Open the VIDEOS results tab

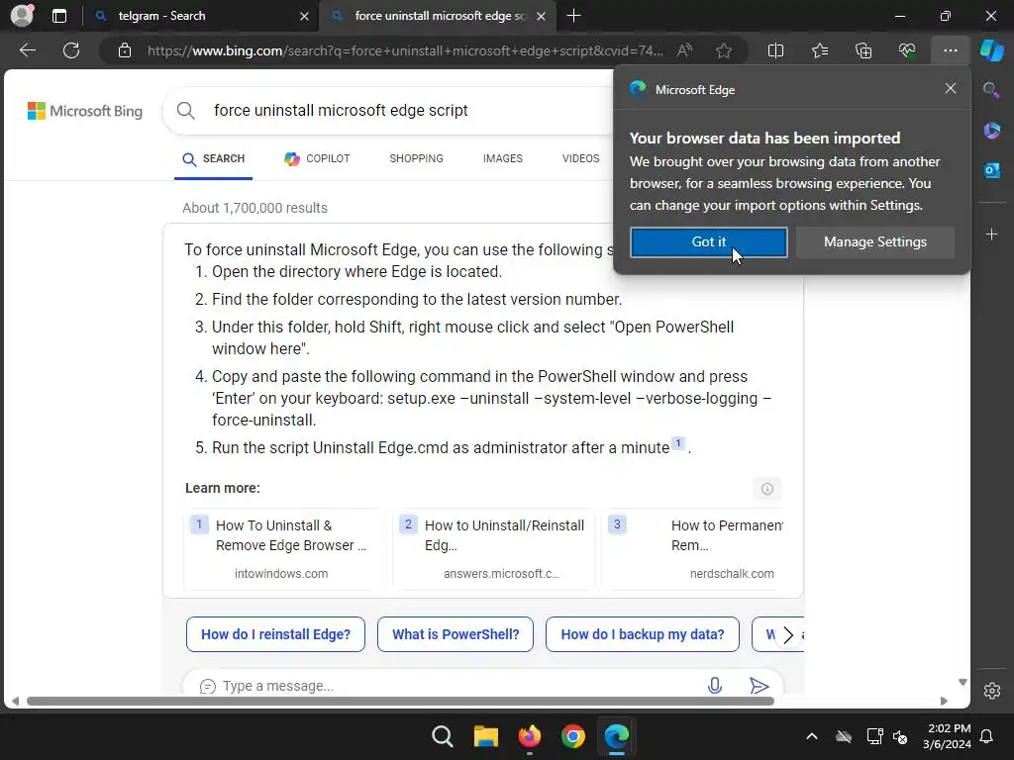point(580,159)
